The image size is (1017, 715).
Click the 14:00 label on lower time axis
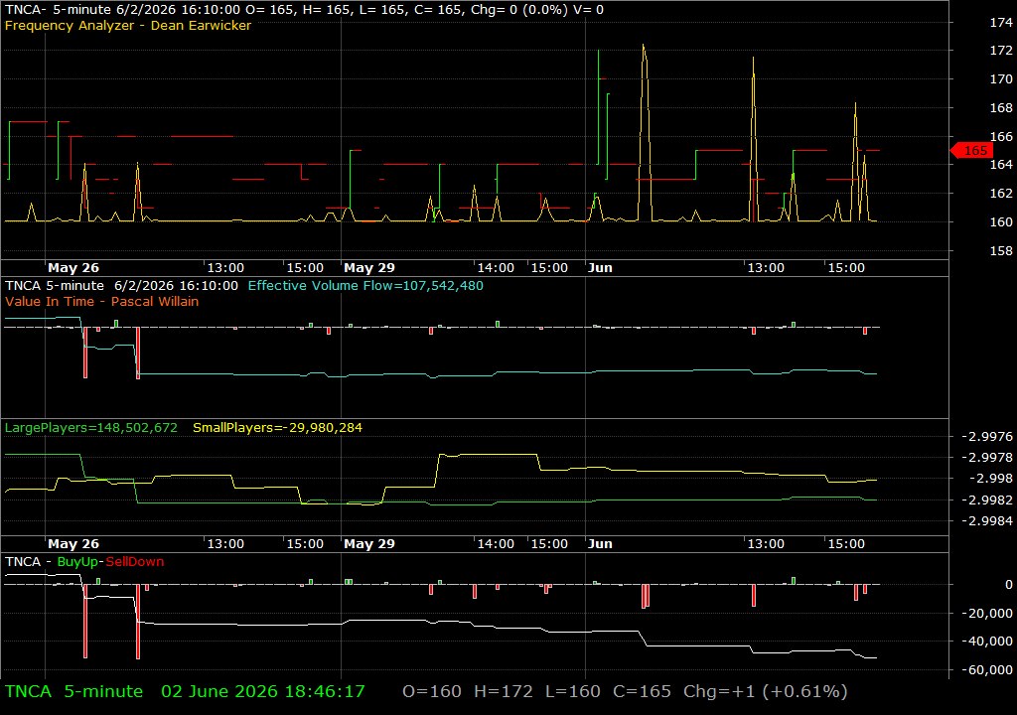pyautogui.click(x=496, y=544)
